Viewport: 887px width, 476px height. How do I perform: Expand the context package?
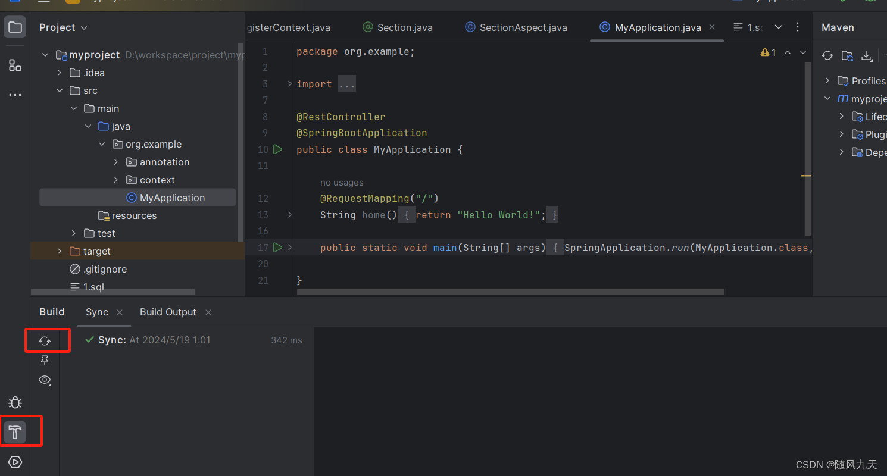click(116, 180)
